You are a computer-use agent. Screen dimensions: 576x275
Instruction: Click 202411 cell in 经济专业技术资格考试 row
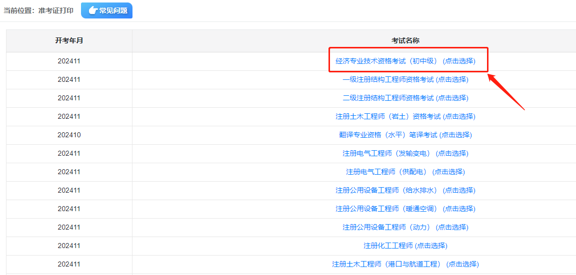tap(69, 61)
